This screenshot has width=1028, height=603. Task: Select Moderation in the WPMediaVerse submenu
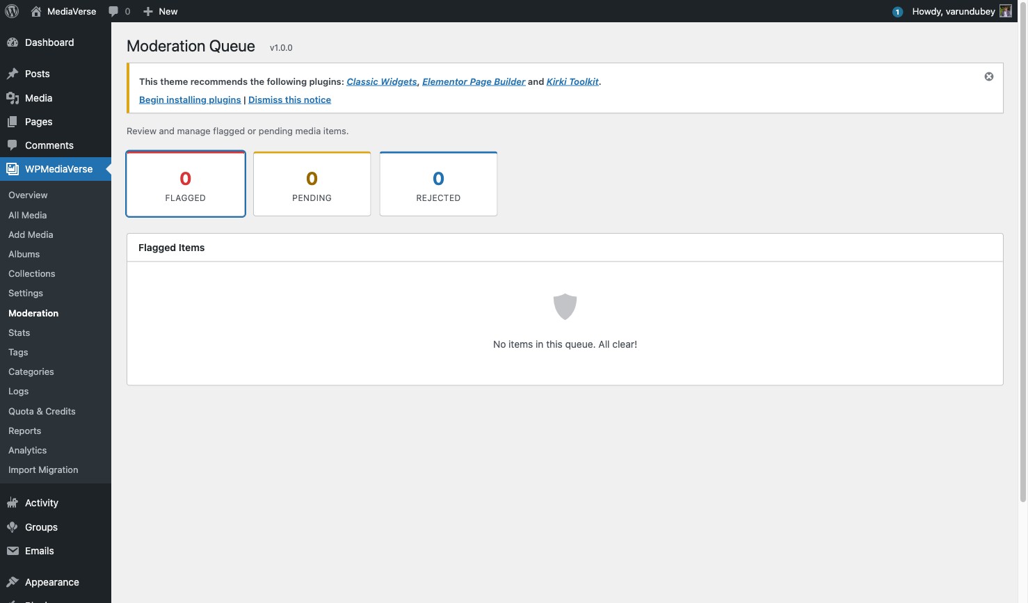[33, 313]
